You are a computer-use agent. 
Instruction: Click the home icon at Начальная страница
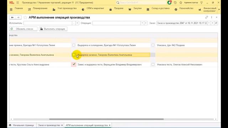pos(10,125)
